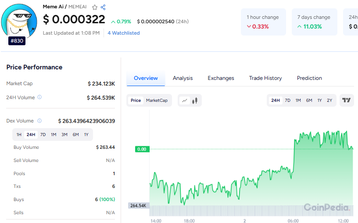Set Dex Volume period to 3M
The image size is (358, 223).
pyautogui.click(x=64, y=135)
